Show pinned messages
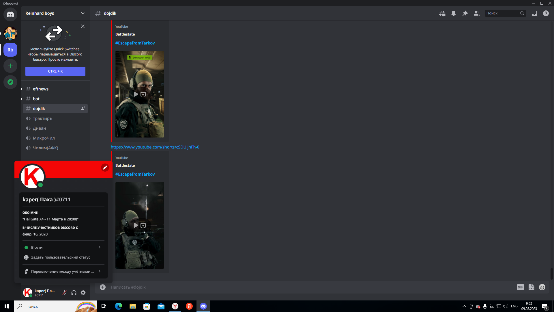 coord(465,13)
